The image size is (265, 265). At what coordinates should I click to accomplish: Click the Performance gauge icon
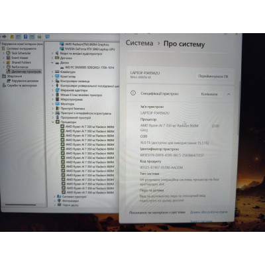(9, 67)
